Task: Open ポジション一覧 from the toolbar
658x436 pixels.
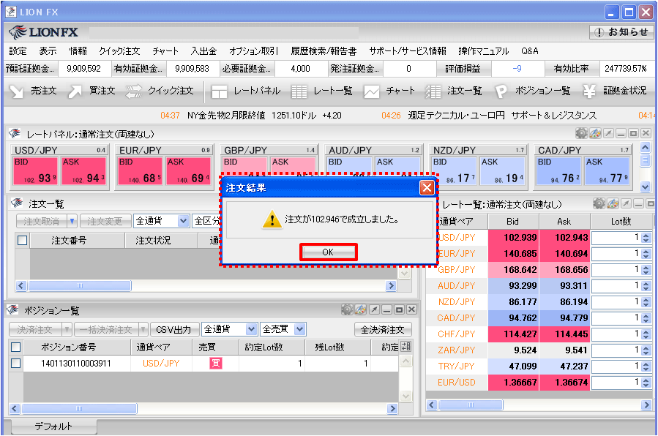Action: pos(533,91)
